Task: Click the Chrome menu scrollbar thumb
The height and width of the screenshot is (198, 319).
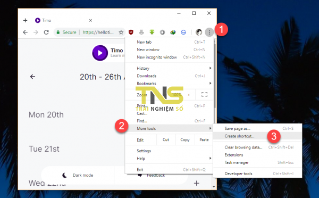Action: click(214, 76)
